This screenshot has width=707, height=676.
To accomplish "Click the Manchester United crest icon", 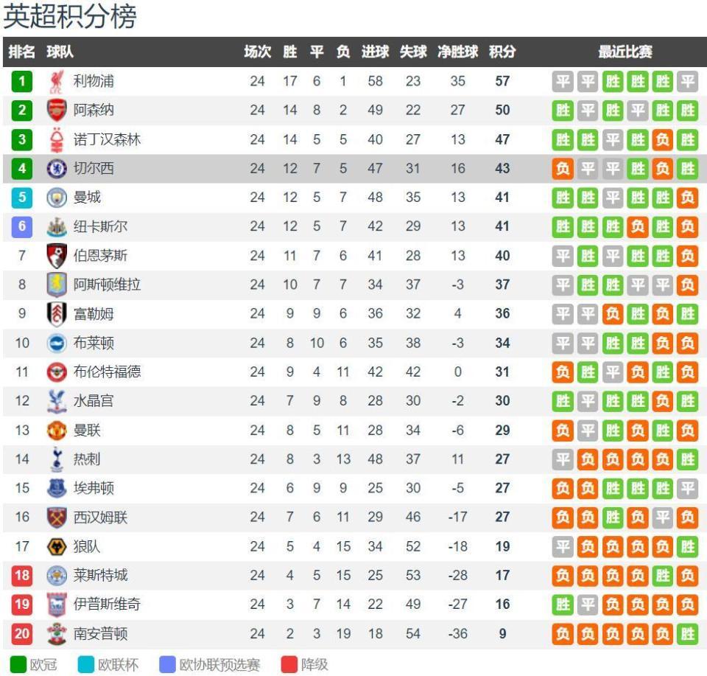I will tap(57, 431).
